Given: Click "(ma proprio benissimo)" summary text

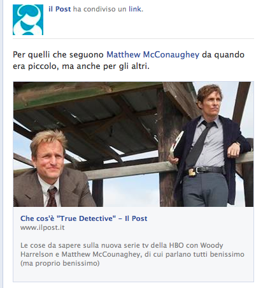Looking at the screenshot, I should point(60,263).
